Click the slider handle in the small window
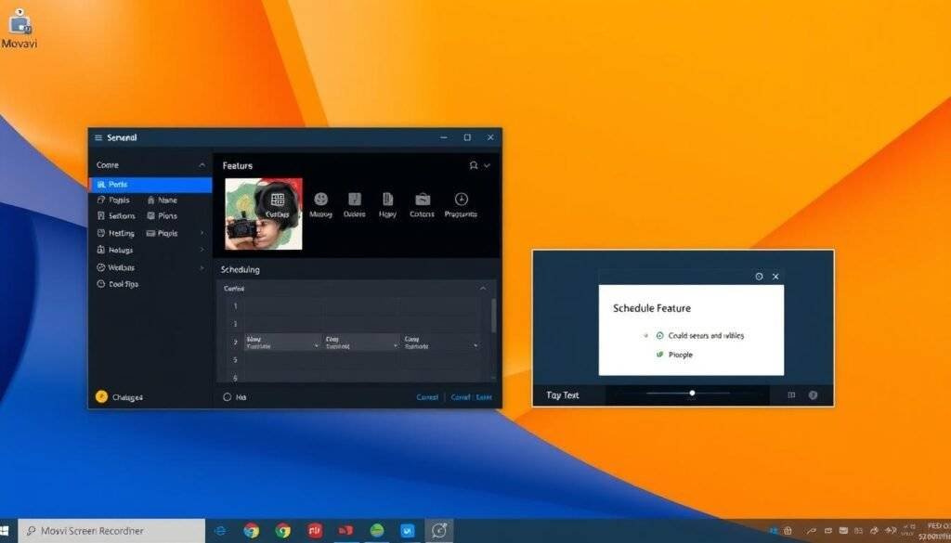This screenshot has width=951, height=543. [x=692, y=394]
